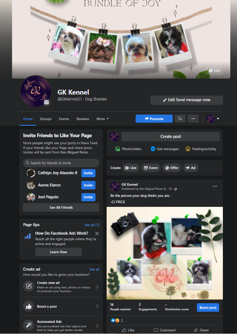The width and height of the screenshot is (237, 334).
Task: Open the post's three-dot options menu
Action: [x=215, y=186]
